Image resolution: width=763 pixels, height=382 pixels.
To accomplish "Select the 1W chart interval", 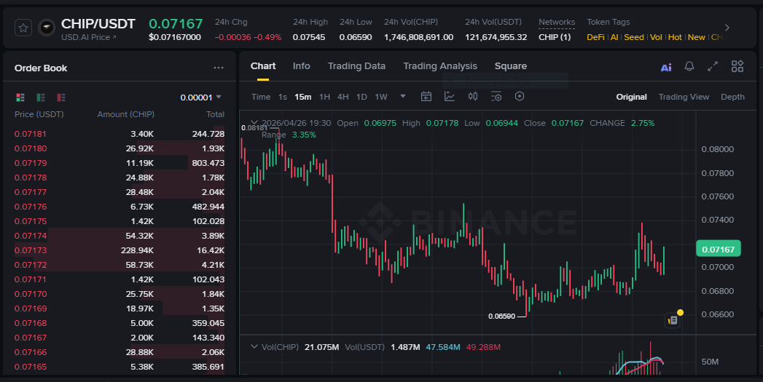I will (381, 97).
